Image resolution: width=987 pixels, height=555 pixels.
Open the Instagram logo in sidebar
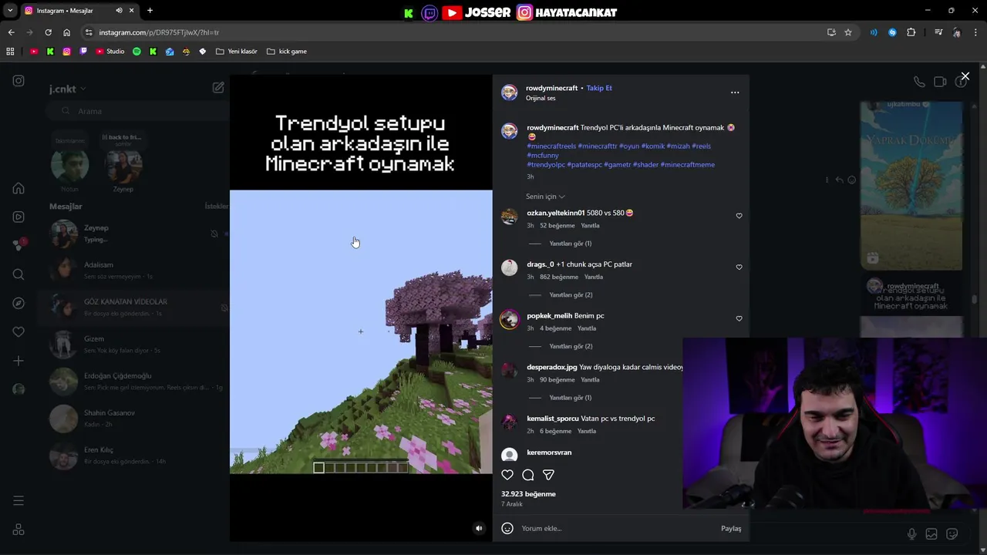pos(19,81)
